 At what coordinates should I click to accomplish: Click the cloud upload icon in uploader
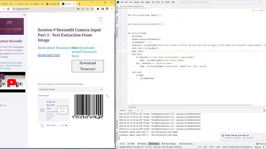[x=42, y=110]
